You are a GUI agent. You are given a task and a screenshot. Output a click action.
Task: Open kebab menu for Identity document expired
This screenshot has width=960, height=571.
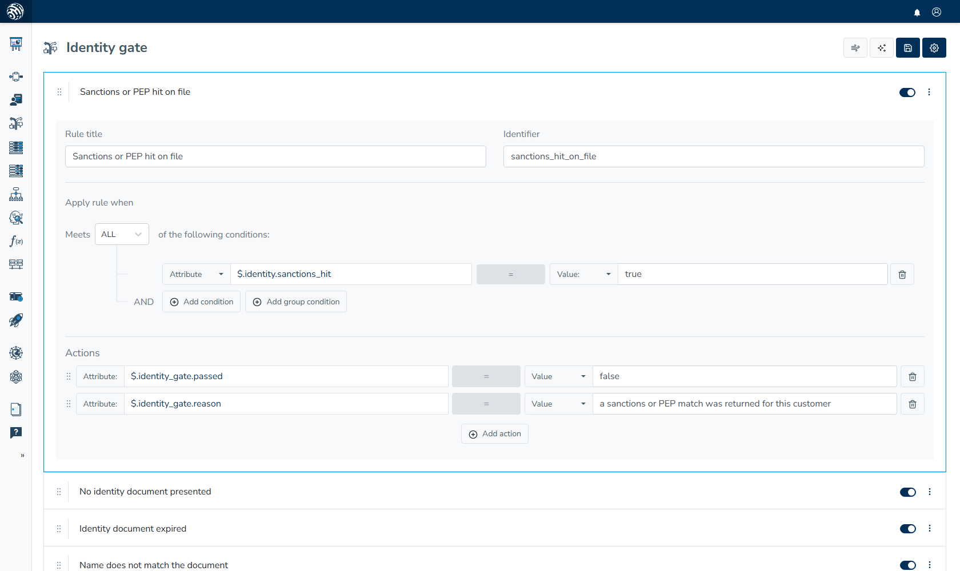(x=930, y=528)
